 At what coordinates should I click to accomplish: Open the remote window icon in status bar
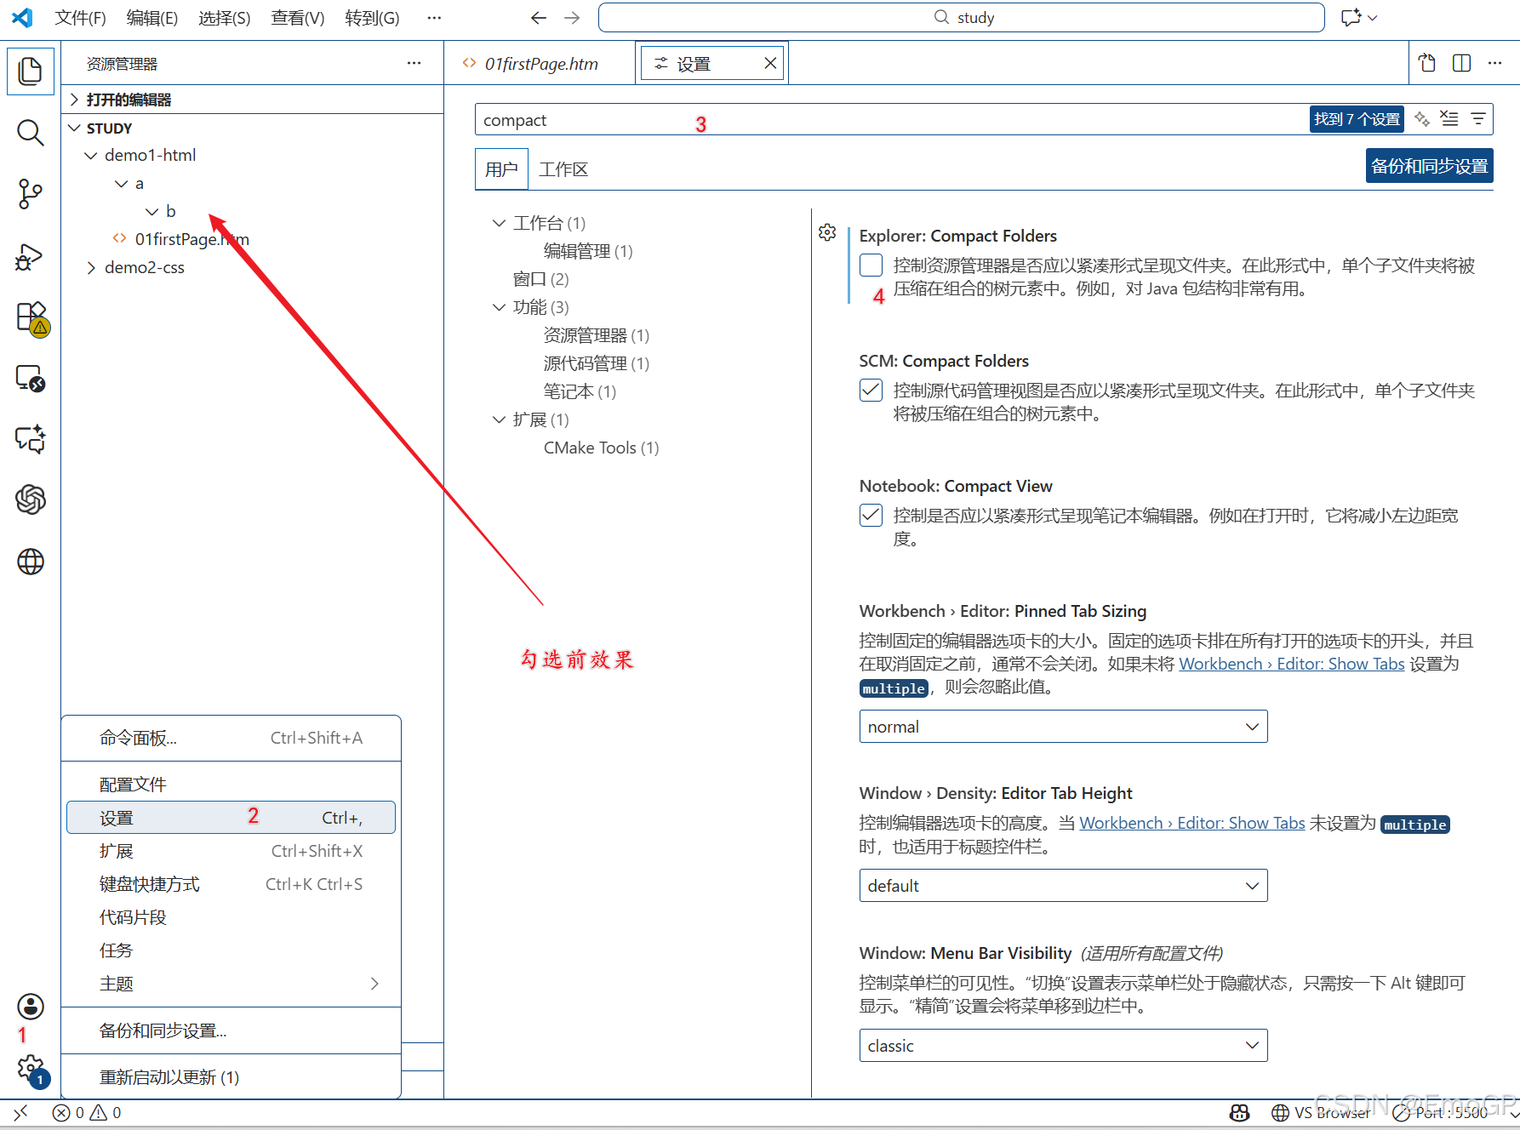point(20,1112)
